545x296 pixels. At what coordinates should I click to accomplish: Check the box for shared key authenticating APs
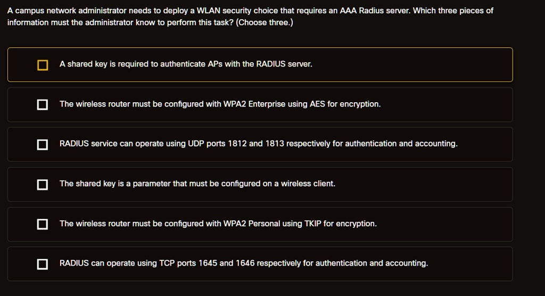[x=43, y=65]
